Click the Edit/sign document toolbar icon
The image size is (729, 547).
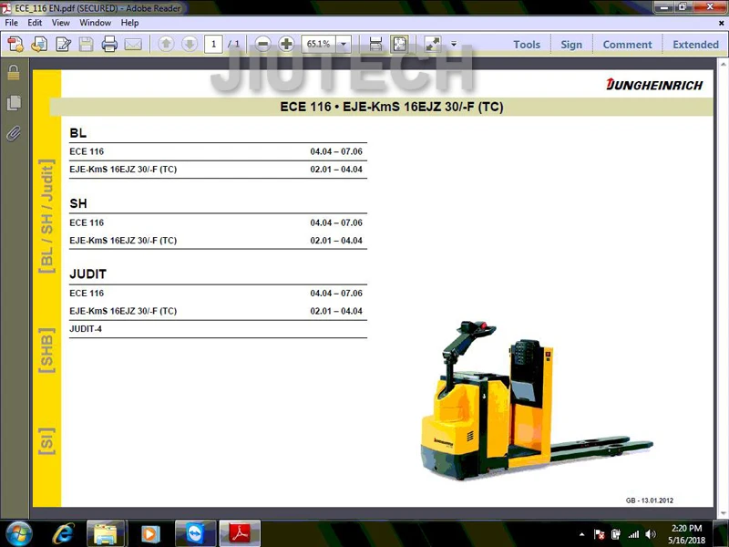pyautogui.click(x=63, y=44)
